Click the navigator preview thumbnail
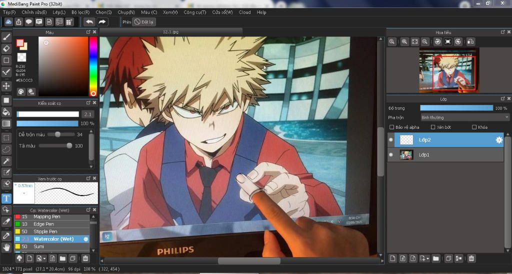The height and width of the screenshot is (274, 512). point(448,70)
